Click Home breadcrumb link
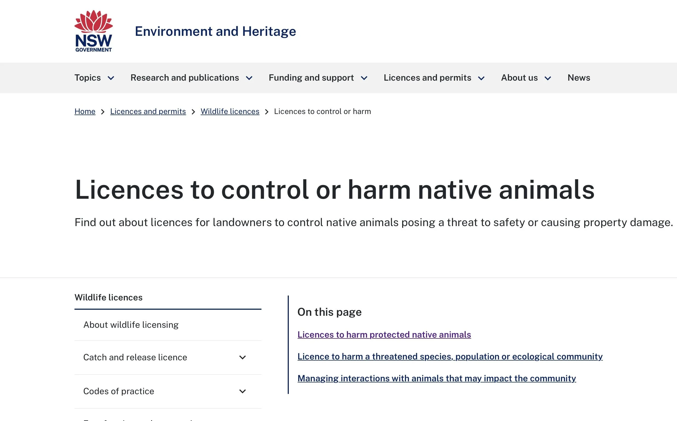Screen dimensions: 677x421 pyautogui.click(x=85, y=111)
